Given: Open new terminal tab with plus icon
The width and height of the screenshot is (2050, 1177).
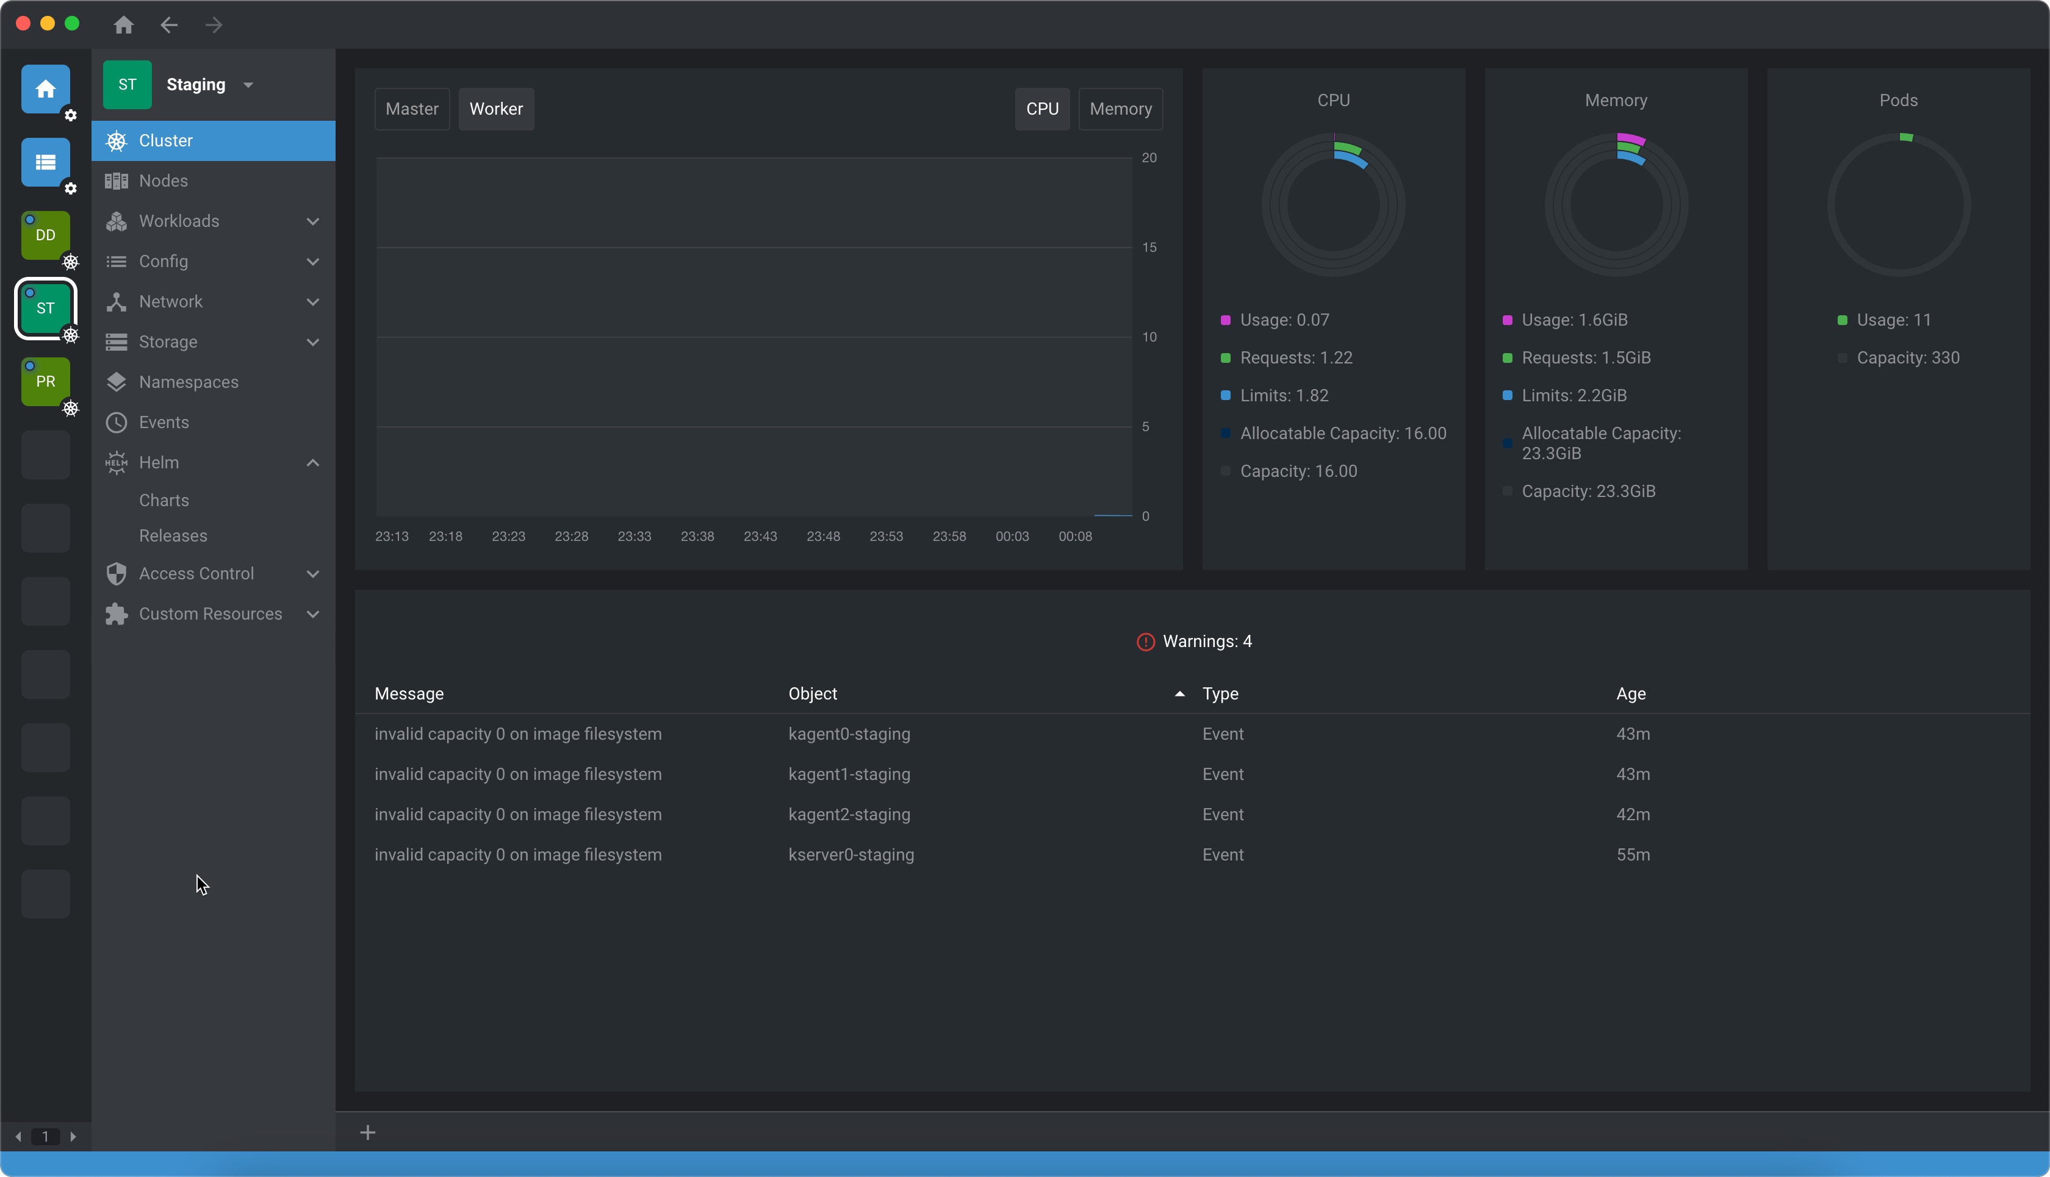Looking at the screenshot, I should [368, 1132].
